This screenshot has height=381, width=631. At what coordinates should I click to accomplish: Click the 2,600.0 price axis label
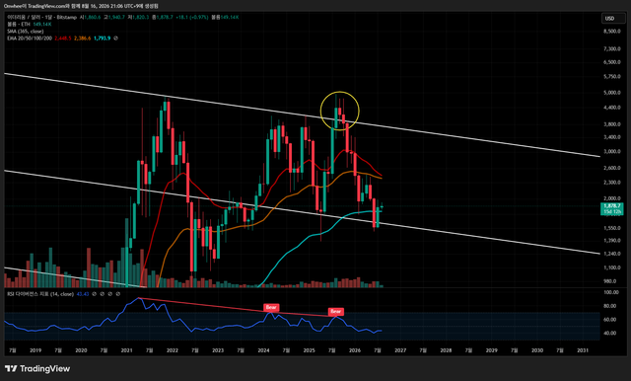tap(611, 168)
